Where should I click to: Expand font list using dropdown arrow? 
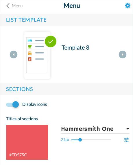(x=128, y=129)
